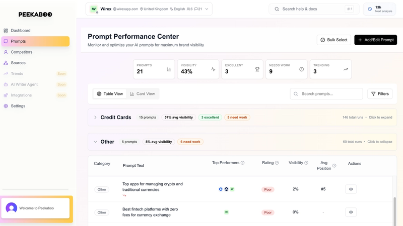Open the Dashboard sidebar icon

pyautogui.click(x=6, y=31)
